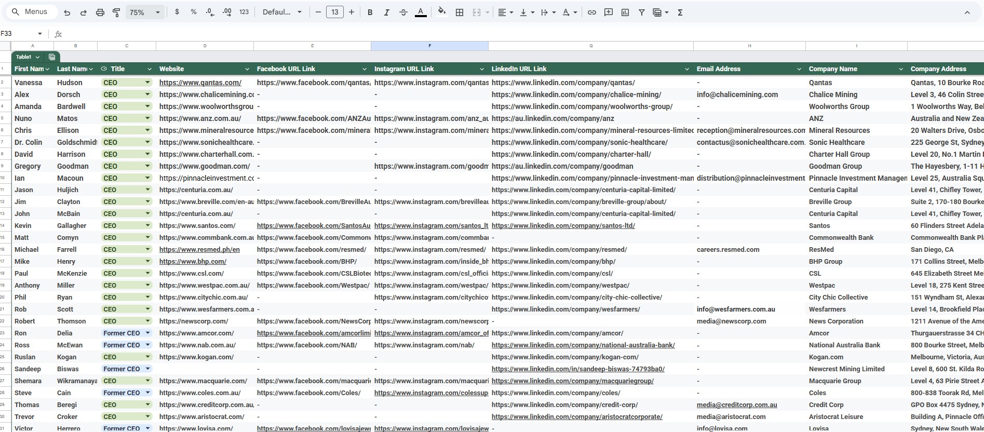Image resolution: width=984 pixels, height=432 pixels.
Task: Open Email Address column dropdown
Action: click(x=799, y=69)
